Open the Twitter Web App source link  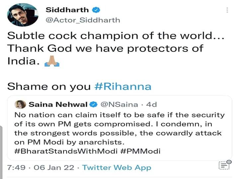pyautogui.click(x=117, y=168)
